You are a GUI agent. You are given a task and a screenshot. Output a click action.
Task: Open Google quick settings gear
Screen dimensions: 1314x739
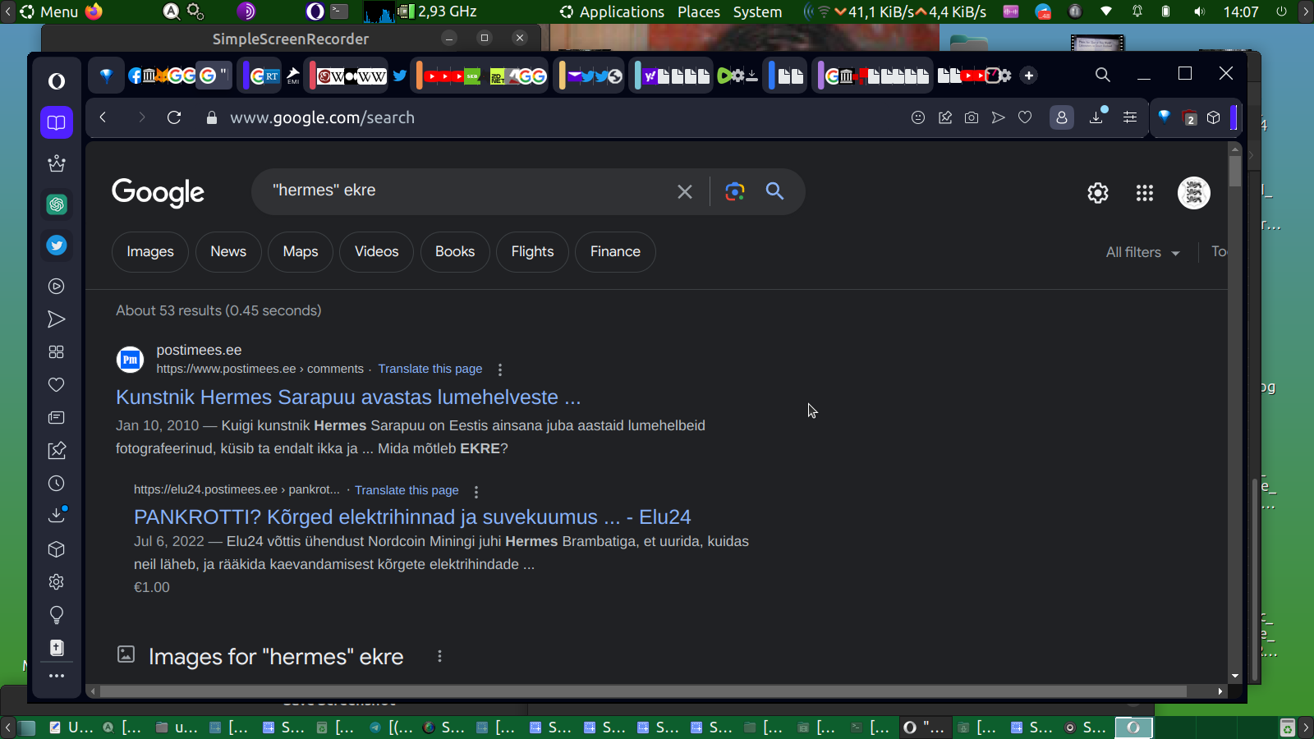pyautogui.click(x=1098, y=193)
